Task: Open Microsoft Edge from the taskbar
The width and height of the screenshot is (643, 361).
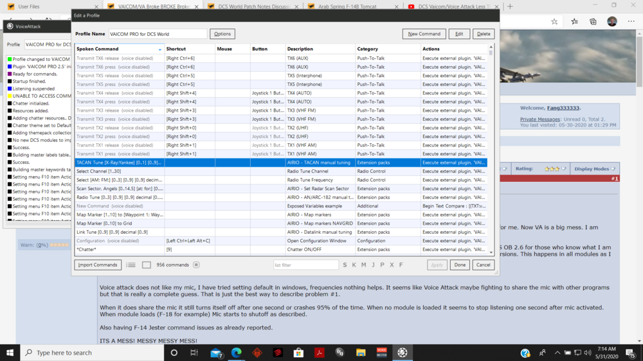Action: pyautogui.click(x=237, y=353)
